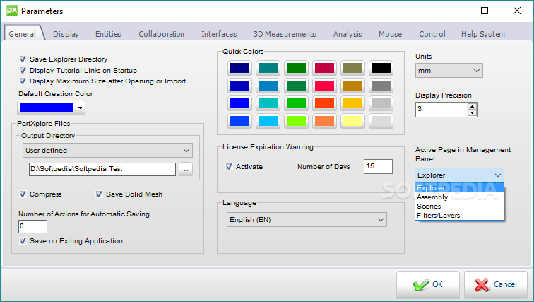Uncheck Display Maximum Size after Opening or Import
This screenshot has width=534, height=302.
point(23,81)
